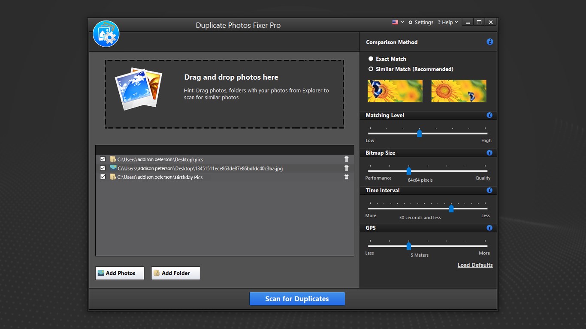Click Add Photos button
Image resolution: width=586 pixels, height=329 pixels.
[x=120, y=273]
